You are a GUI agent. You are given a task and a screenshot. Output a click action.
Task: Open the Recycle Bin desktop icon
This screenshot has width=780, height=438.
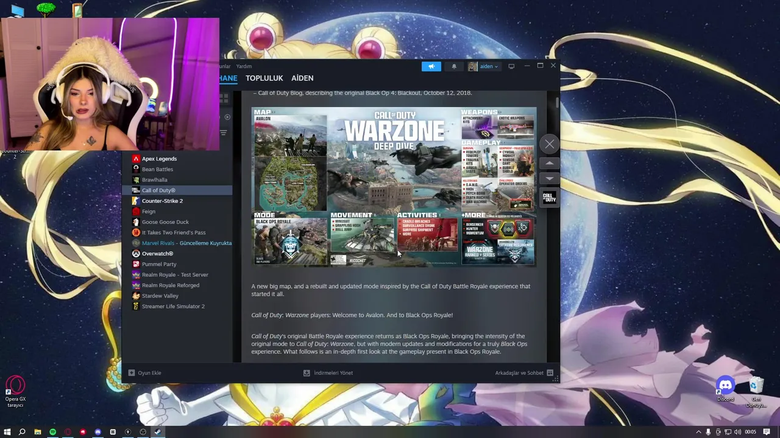[756, 392]
